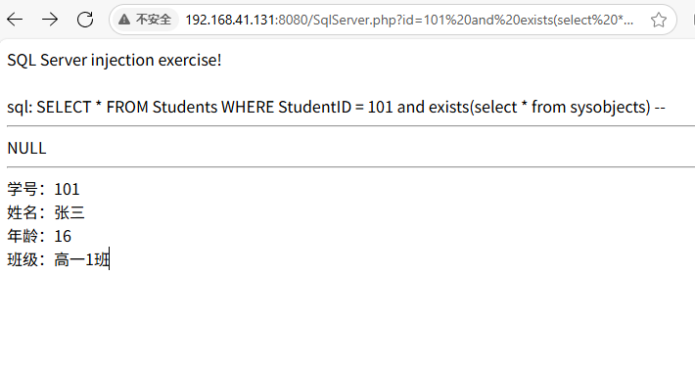Click the 学号 101 line
Image resolution: width=695 pixels, height=368 pixels.
[x=43, y=189]
